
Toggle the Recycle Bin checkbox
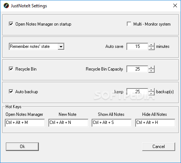point(11,69)
